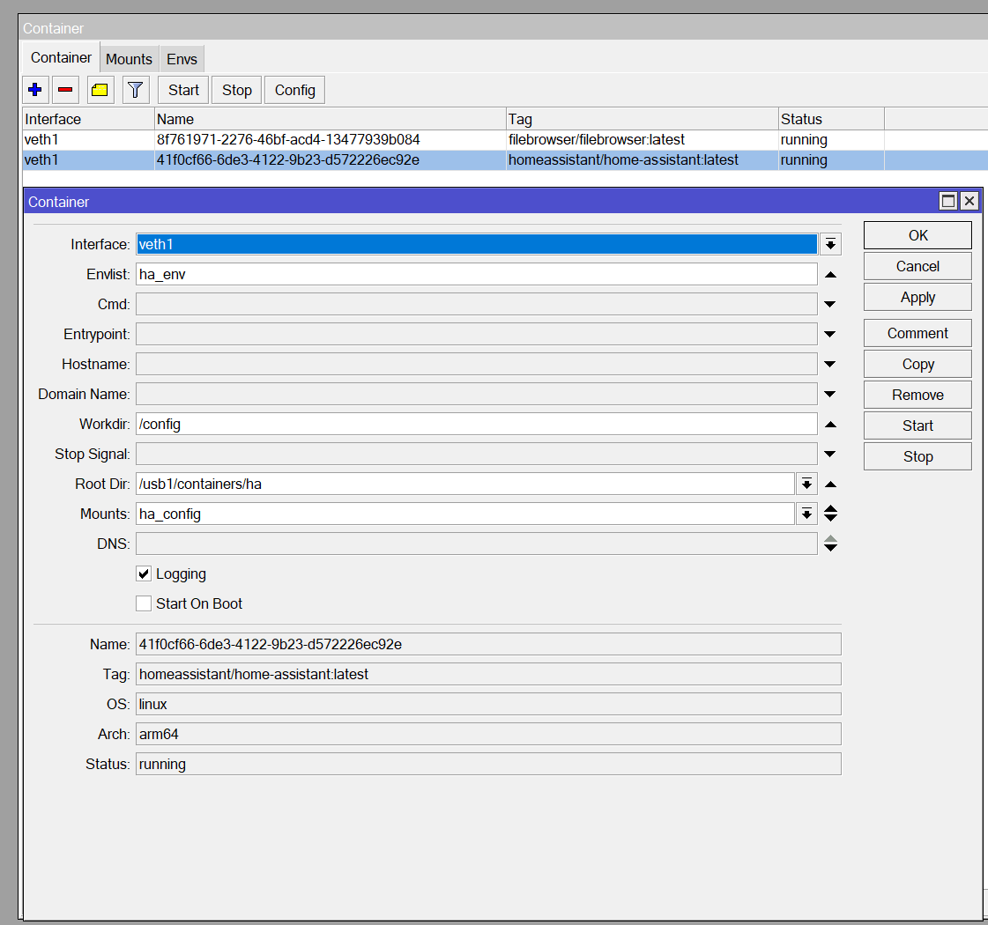Switch to the Mounts tab
Viewport: 988px width, 925px height.
pyautogui.click(x=129, y=59)
